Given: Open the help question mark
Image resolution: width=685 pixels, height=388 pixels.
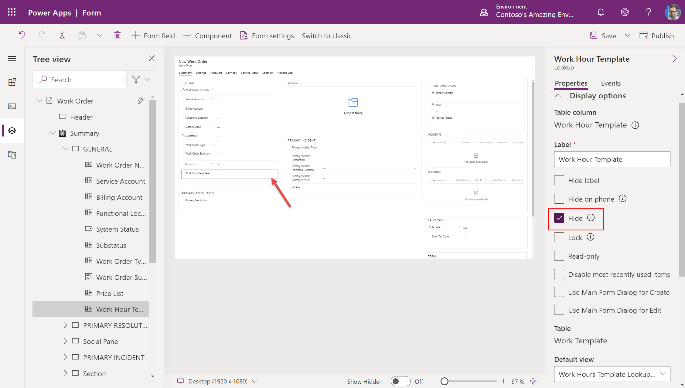Looking at the screenshot, I should pos(649,12).
